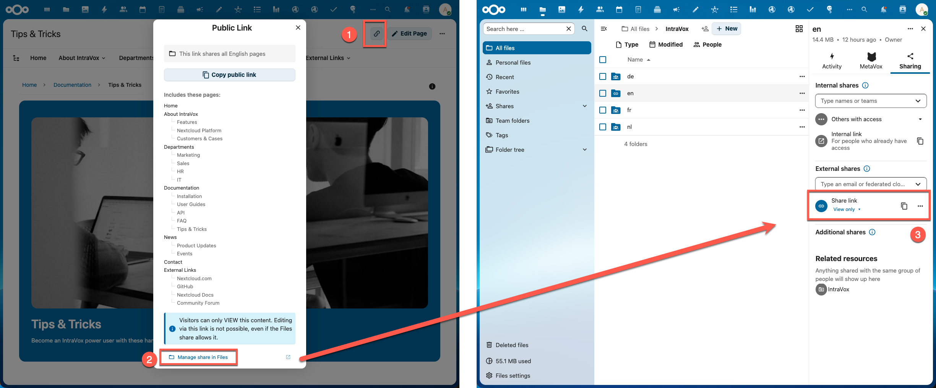The height and width of the screenshot is (388, 936).
Task: Open actions menu for the fr folder row
Action: pos(802,110)
